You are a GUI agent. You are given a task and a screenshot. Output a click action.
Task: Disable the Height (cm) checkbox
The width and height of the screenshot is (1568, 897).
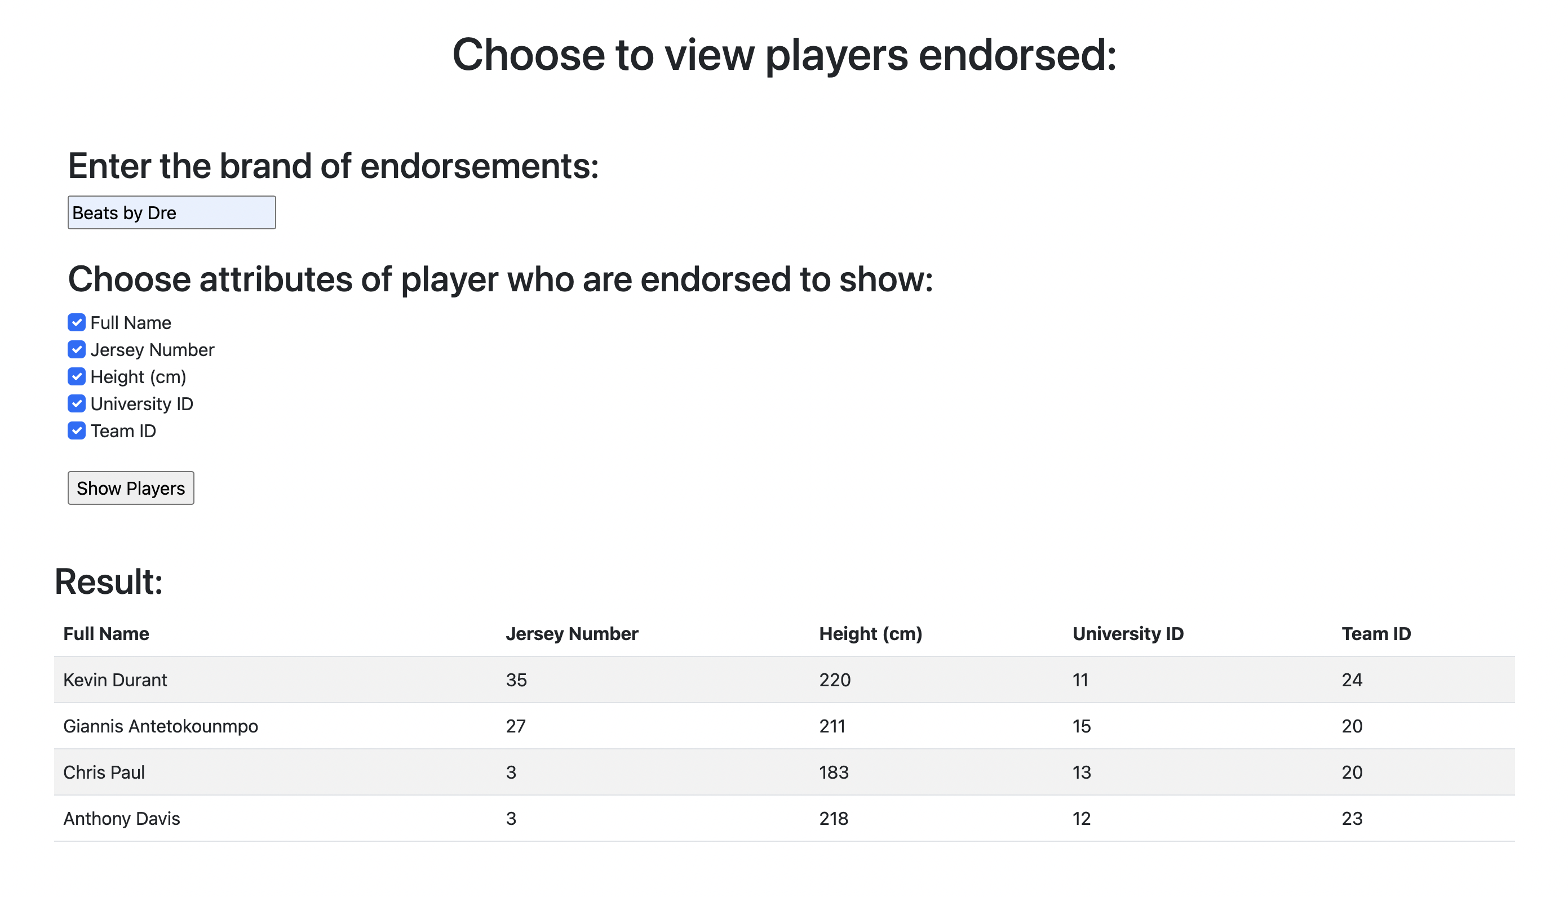pyautogui.click(x=77, y=376)
